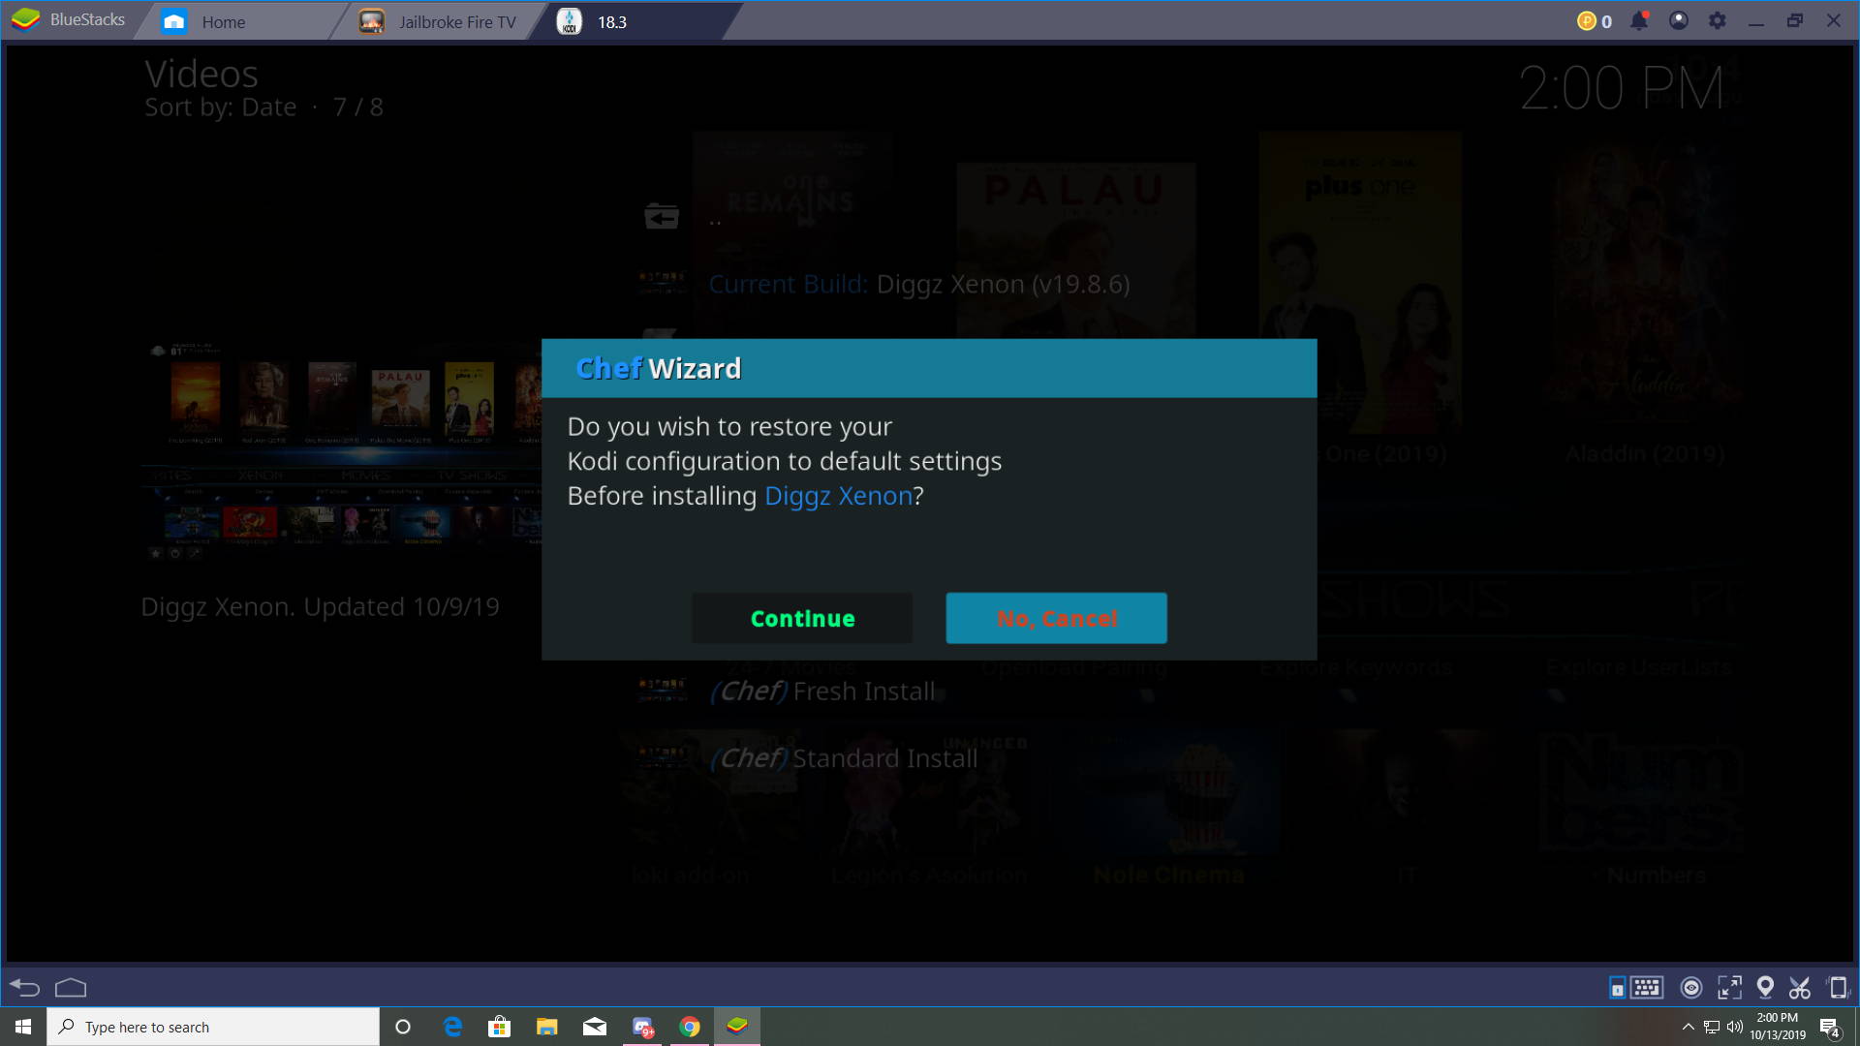This screenshot has width=1860, height=1046.
Task: Open the volume speaker tray icon
Action: (1734, 1027)
